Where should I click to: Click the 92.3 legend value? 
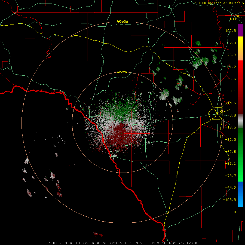(232, 43)
